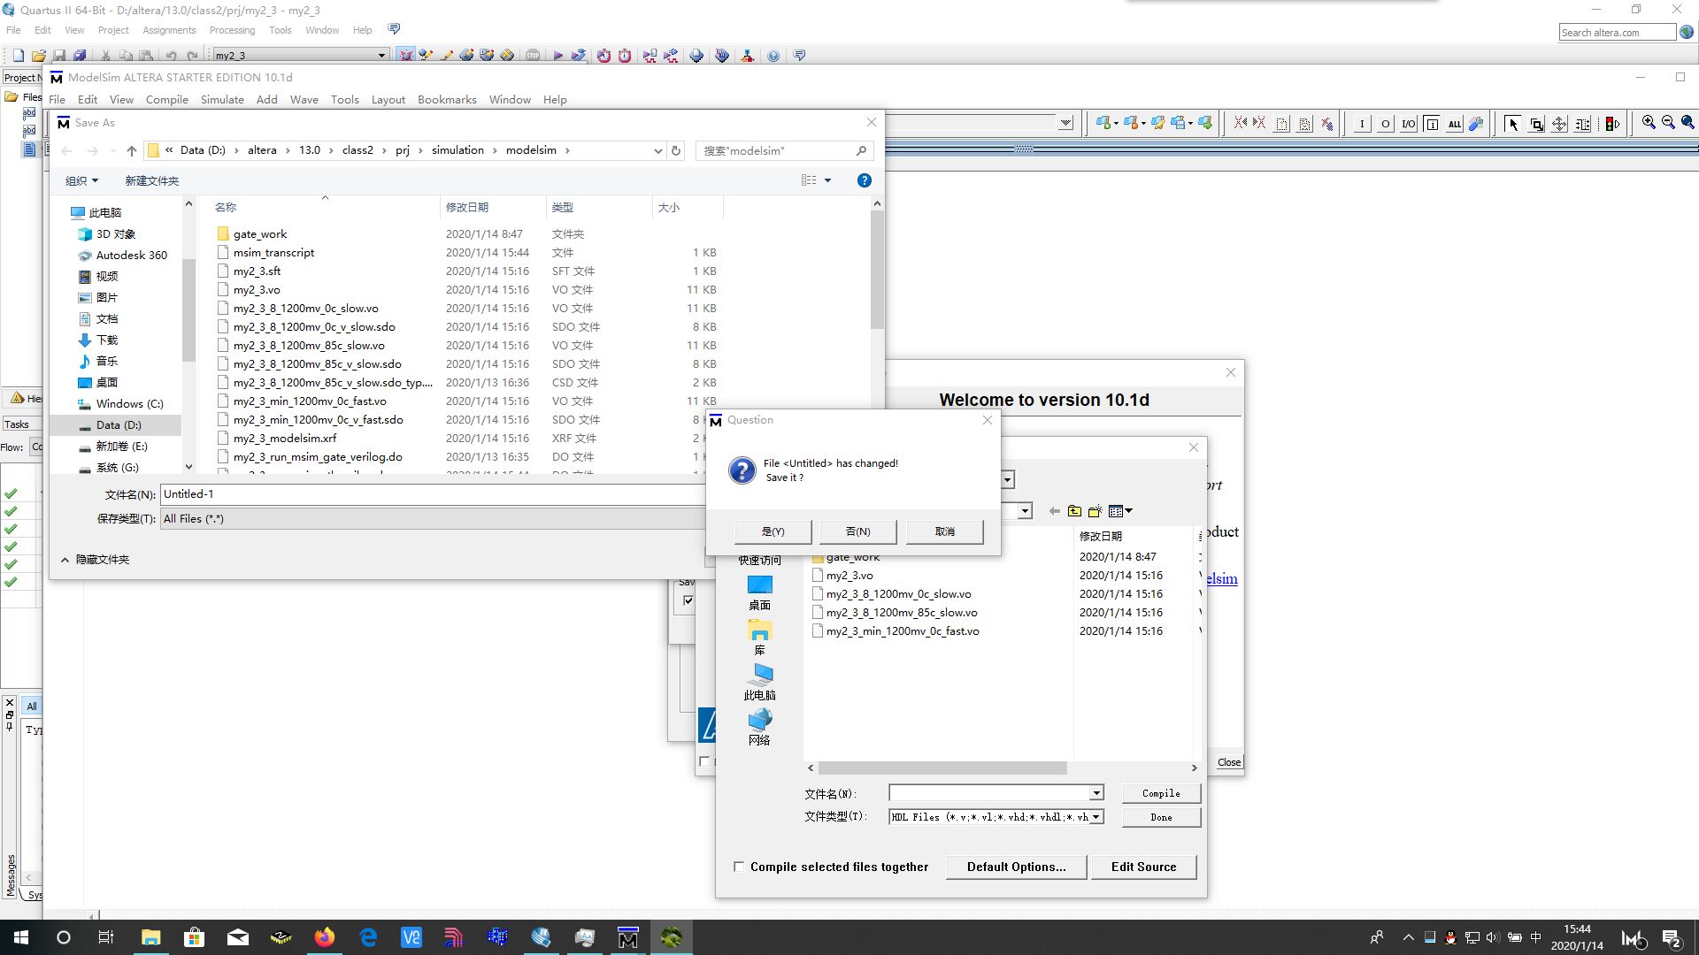Open view options dropdown in Save As toolbar
Viewport: 1699px width, 955px height.
828,180
